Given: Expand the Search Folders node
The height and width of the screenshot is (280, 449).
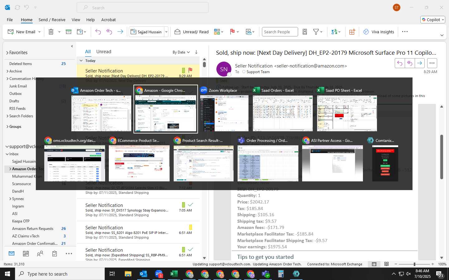Looking at the screenshot, I should [x=7, y=116].
